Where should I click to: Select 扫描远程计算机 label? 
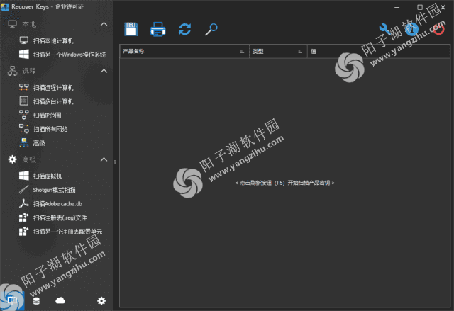click(53, 88)
